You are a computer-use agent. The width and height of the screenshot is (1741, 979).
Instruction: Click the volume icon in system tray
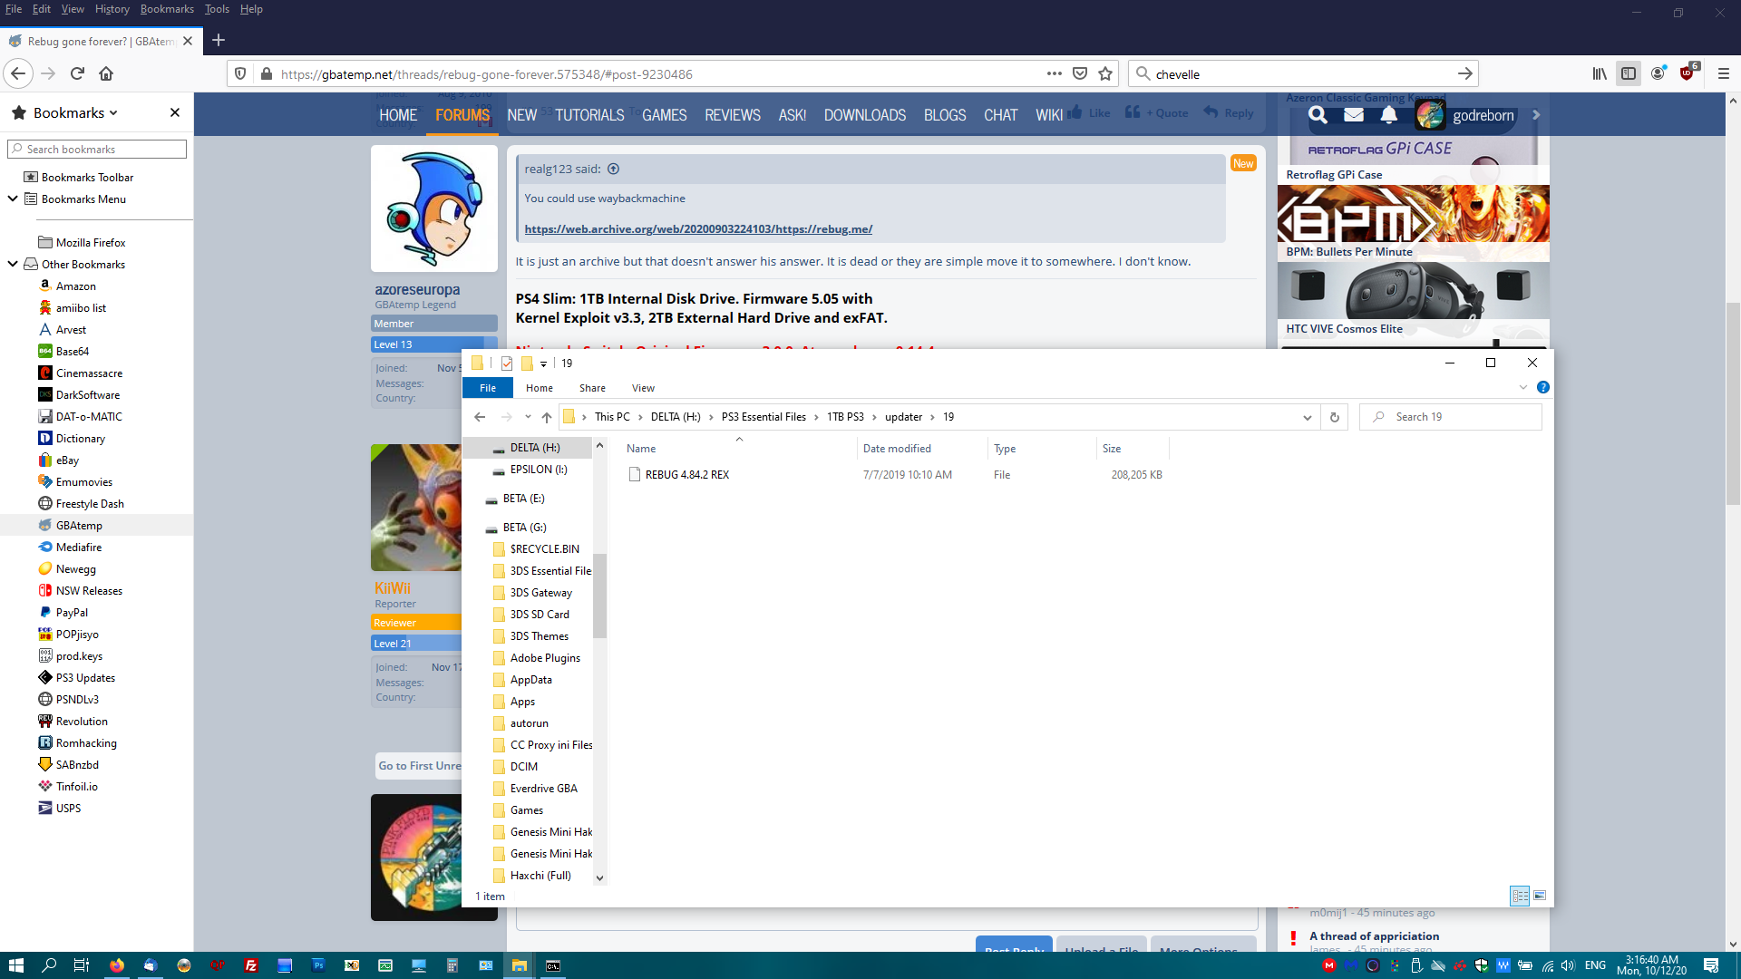(1569, 965)
